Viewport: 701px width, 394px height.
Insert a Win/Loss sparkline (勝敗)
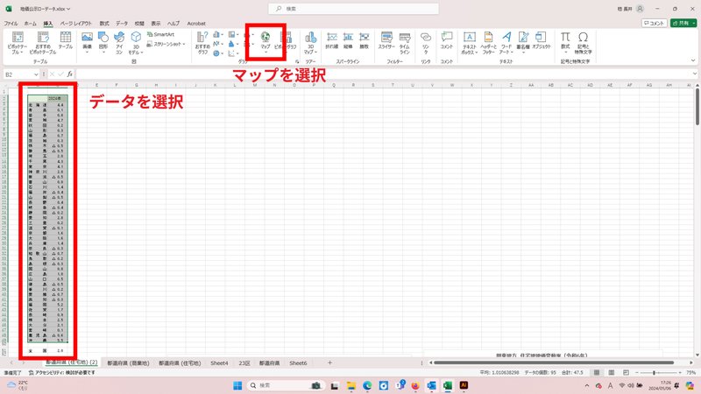(365, 40)
